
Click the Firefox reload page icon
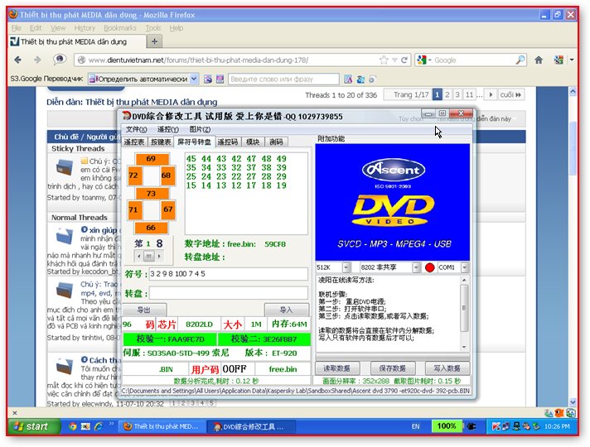[404, 60]
